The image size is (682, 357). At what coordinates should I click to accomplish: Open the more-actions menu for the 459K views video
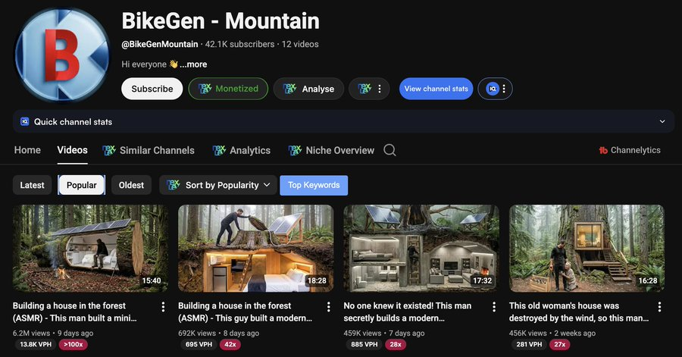494,307
